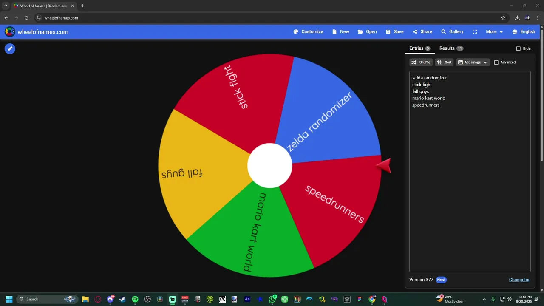The height and width of the screenshot is (306, 544).
Task: Create a New wheel
Action: pyautogui.click(x=340, y=32)
